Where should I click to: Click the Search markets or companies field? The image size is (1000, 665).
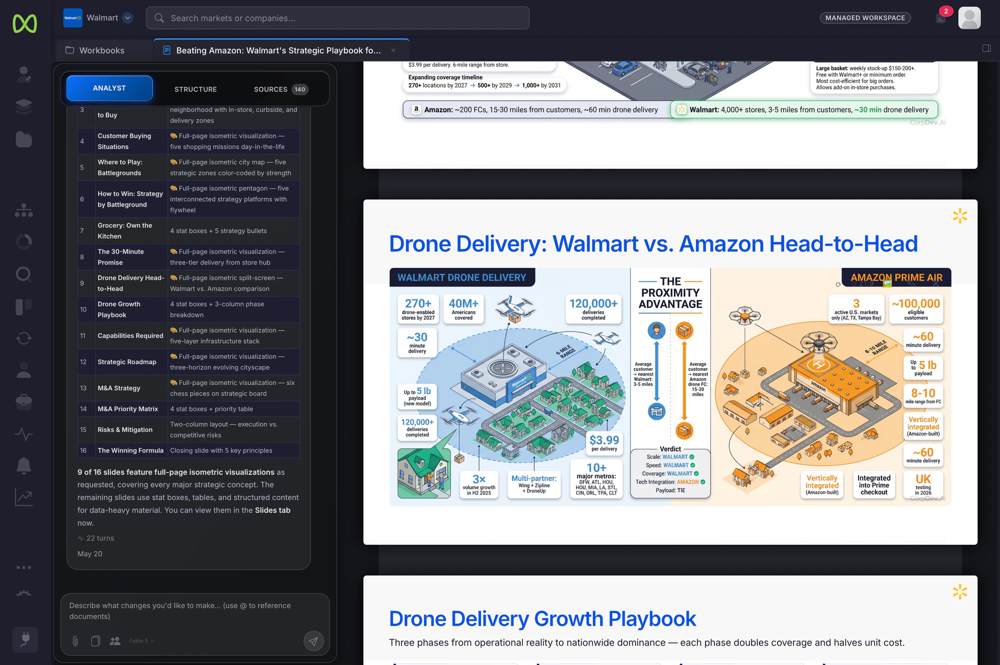[338, 18]
